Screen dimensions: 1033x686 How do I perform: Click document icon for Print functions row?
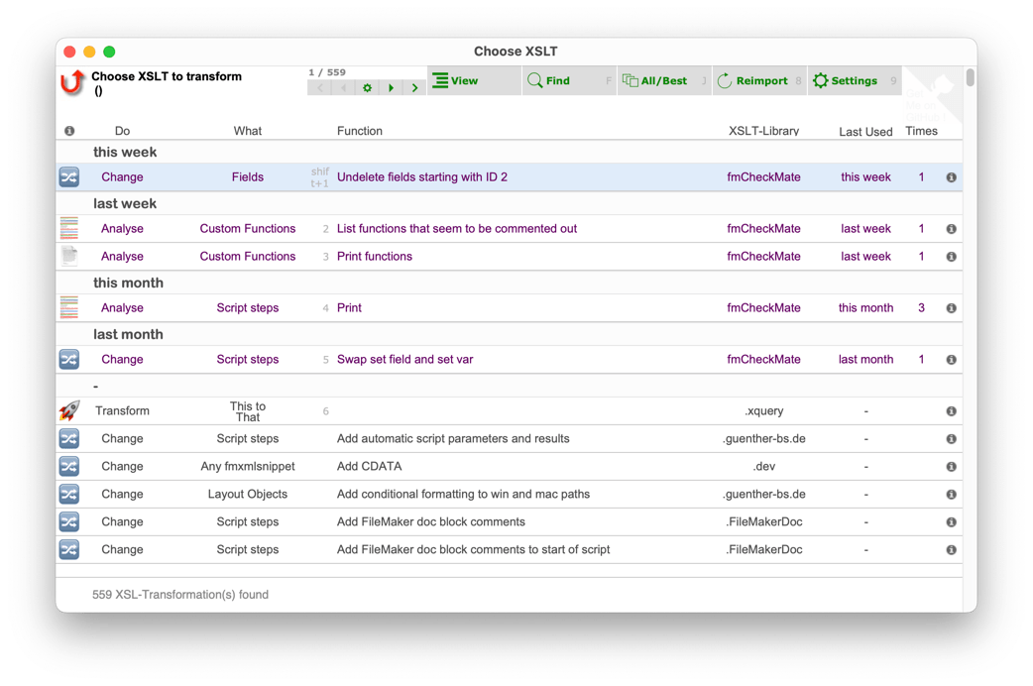coord(69,257)
